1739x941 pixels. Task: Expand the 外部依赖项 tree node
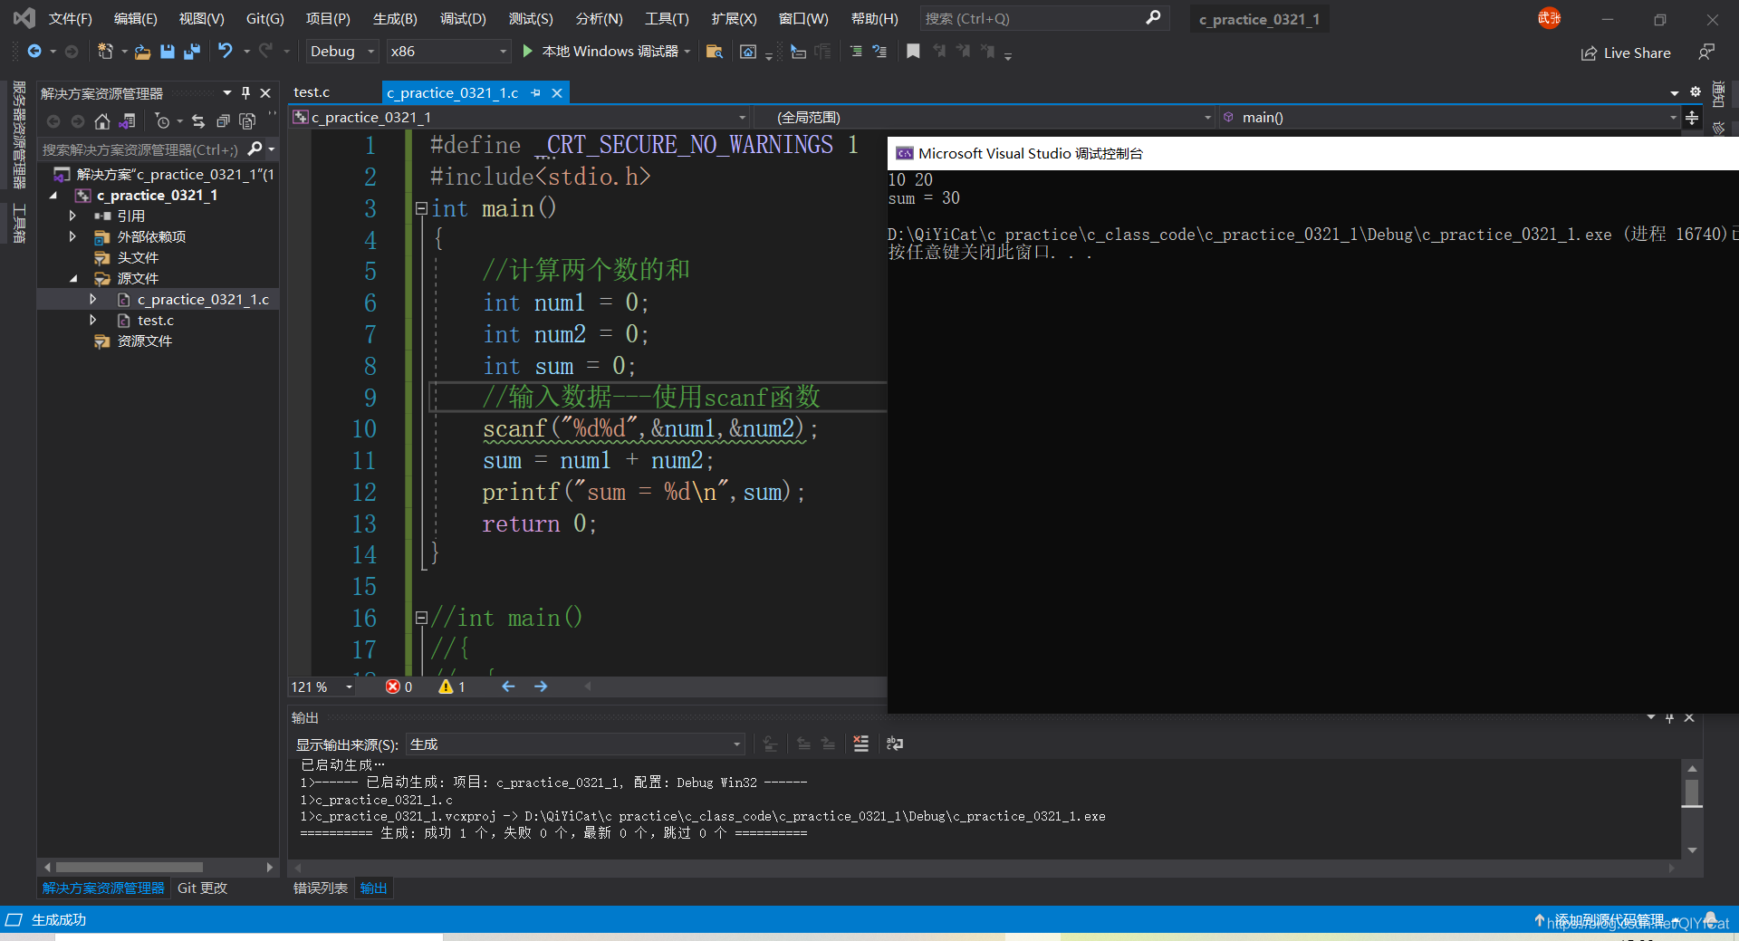click(72, 236)
